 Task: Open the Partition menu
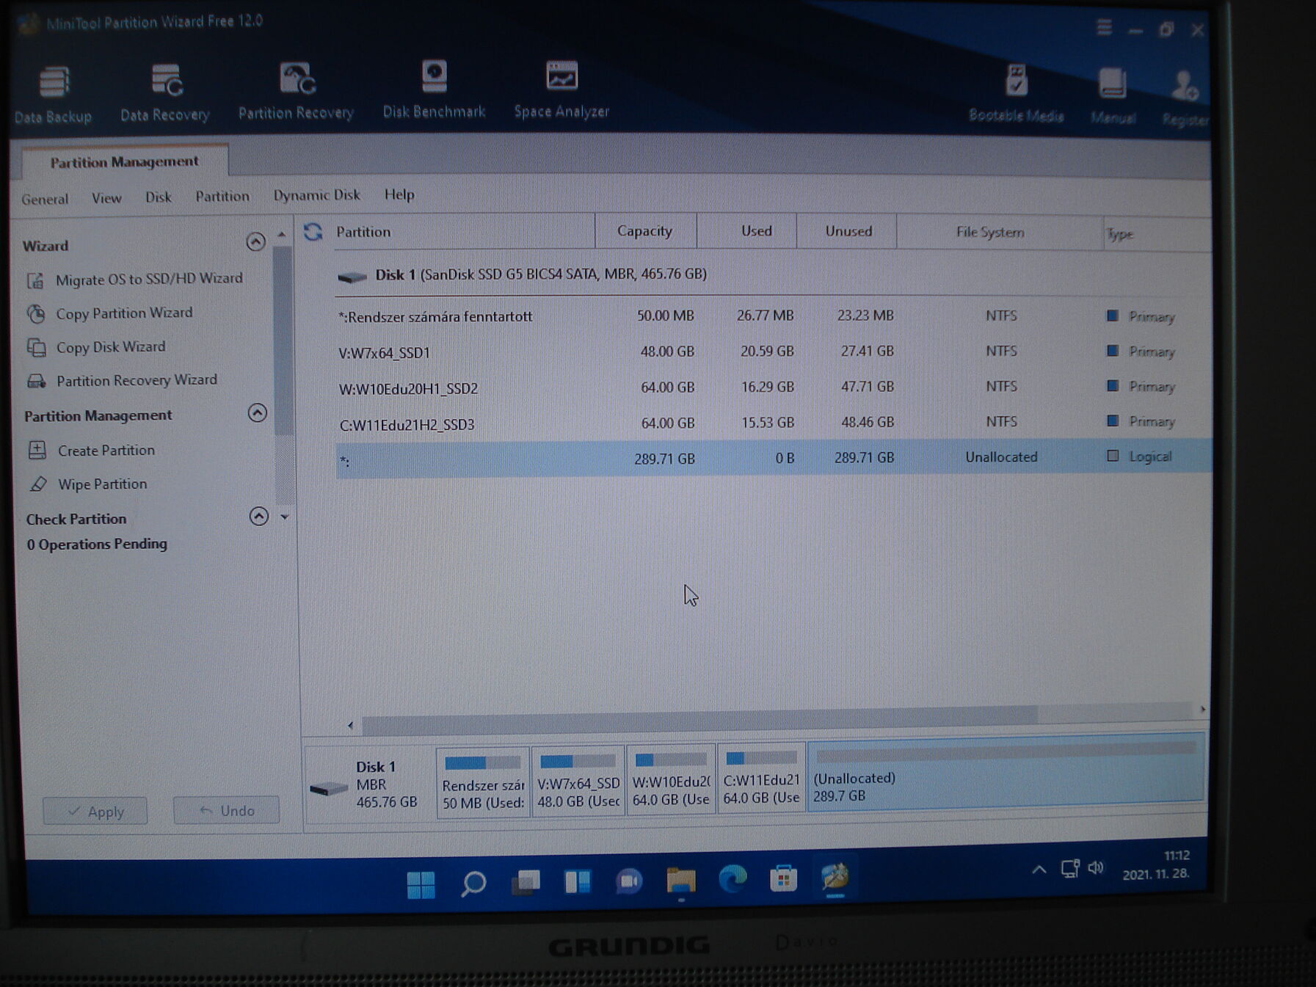pyautogui.click(x=222, y=196)
